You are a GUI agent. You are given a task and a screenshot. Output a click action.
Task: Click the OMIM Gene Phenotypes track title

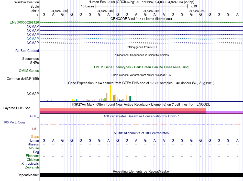[x=141, y=67]
